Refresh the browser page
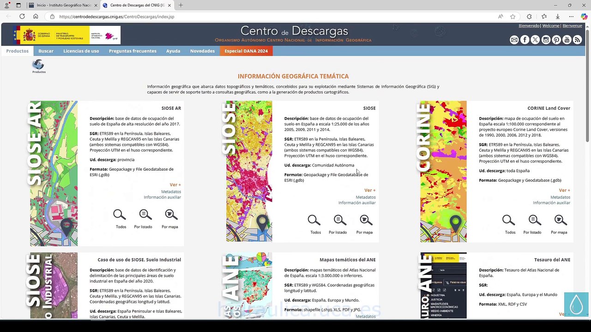 pyautogui.click(x=22, y=17)
